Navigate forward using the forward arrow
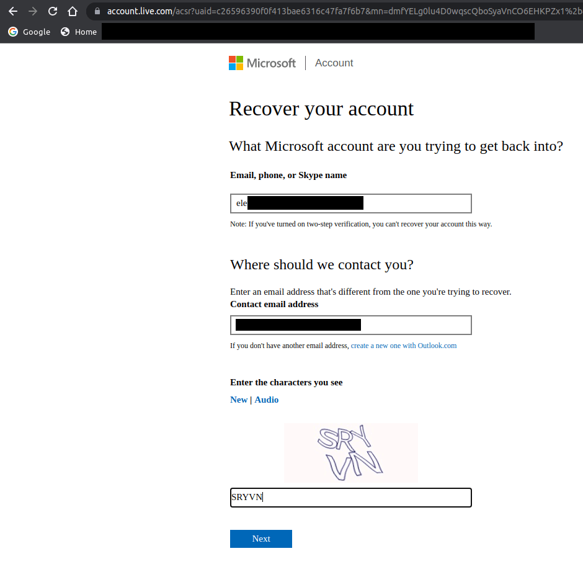 pyautogui.click(x=33, y=11)
